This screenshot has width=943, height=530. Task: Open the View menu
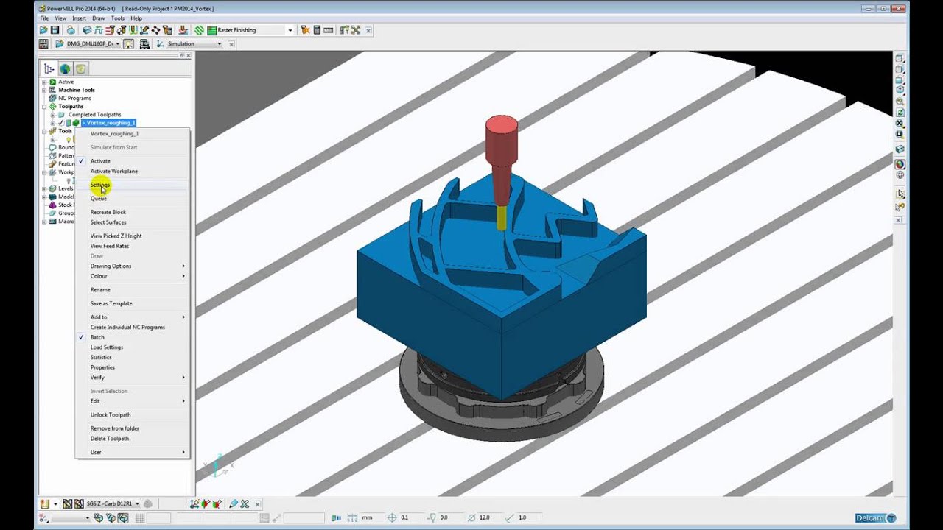60,18
